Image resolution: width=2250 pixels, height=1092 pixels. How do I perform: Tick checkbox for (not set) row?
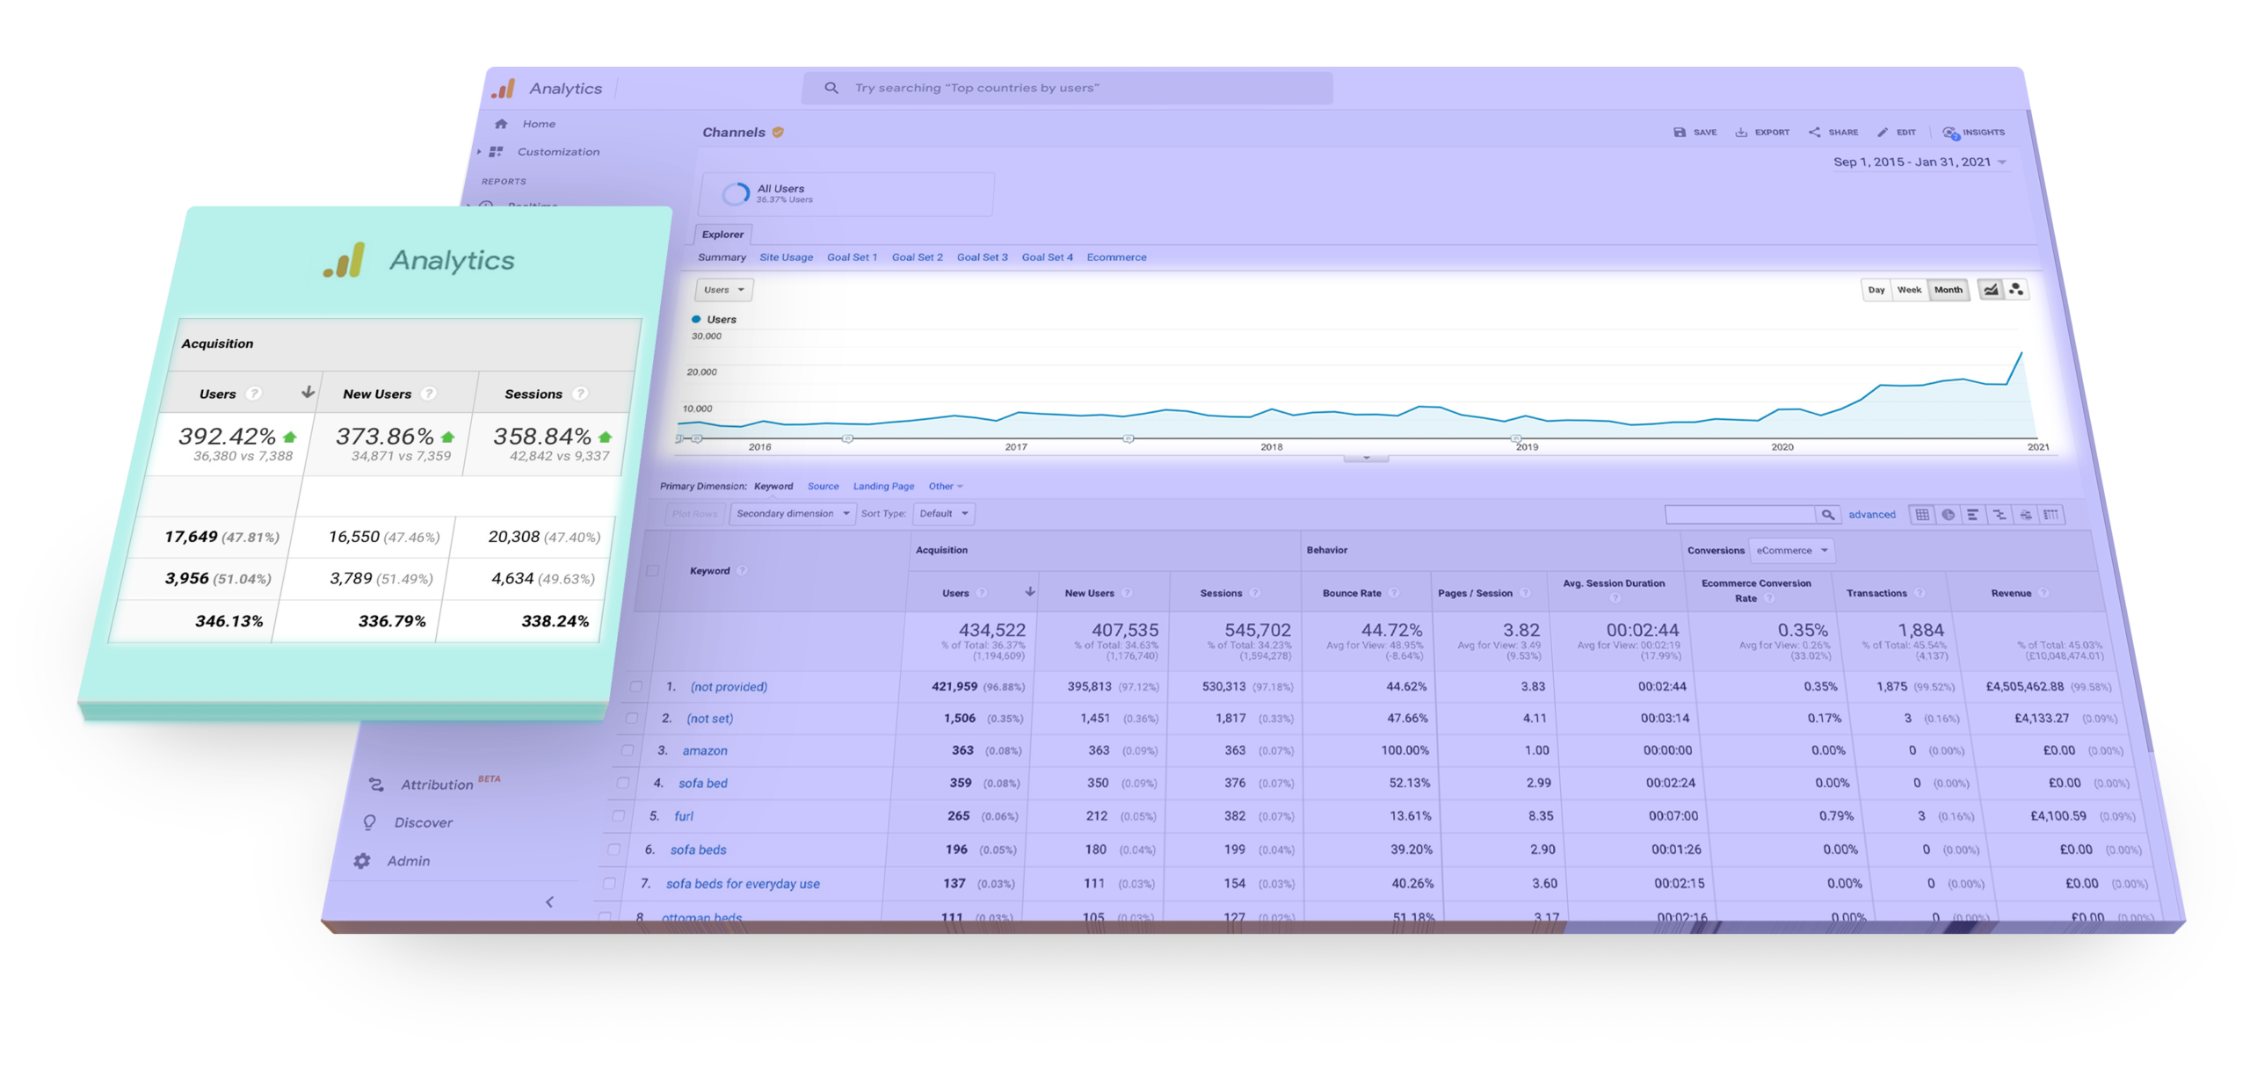pos(631,718)
